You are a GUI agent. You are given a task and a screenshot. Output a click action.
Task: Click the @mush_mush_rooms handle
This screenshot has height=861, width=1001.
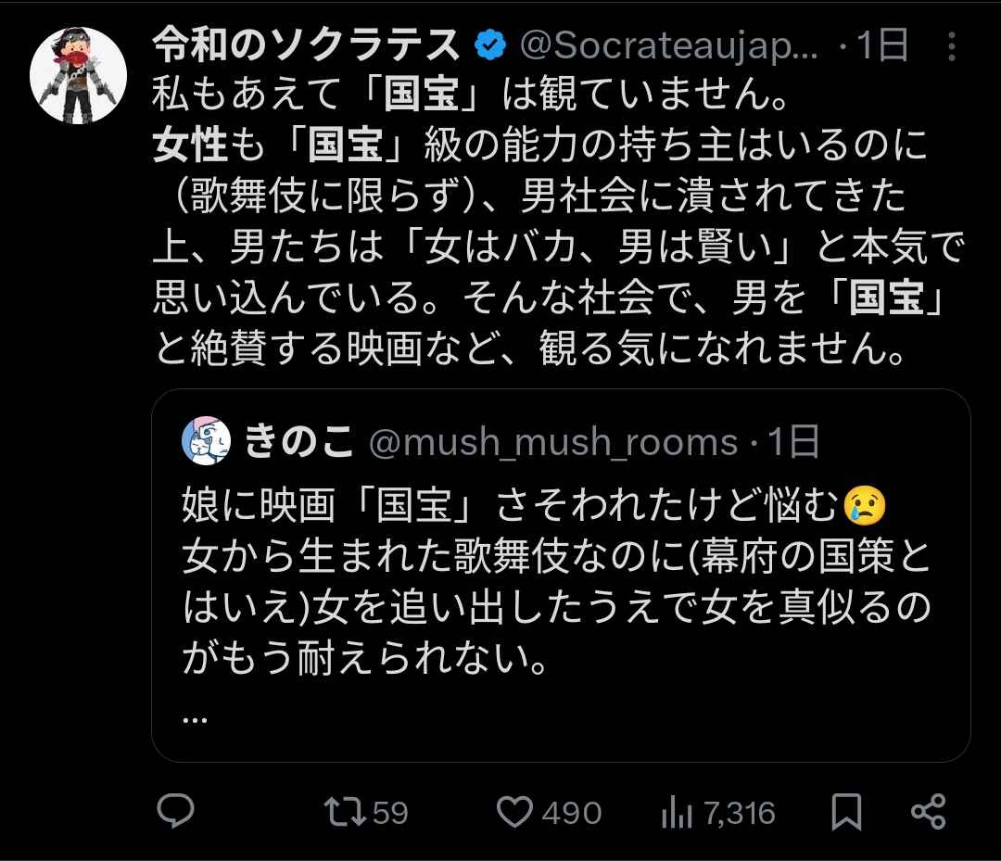[x=552, y=442]
